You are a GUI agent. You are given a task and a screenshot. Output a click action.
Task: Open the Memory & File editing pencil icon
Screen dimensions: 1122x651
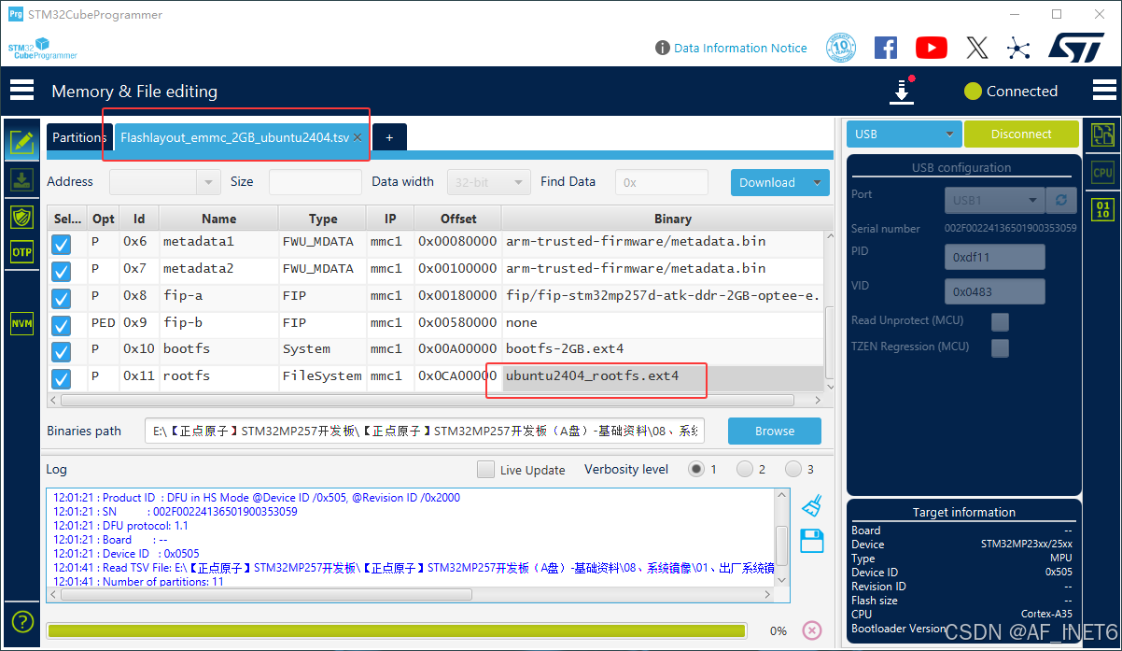22,143
